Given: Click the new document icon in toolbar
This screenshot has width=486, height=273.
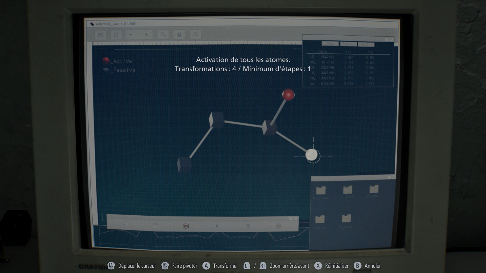Looking at the screenshot, I should point(116,35).
